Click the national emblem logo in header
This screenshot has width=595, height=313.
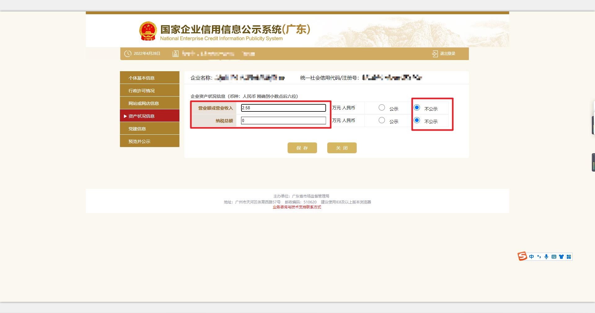pyautogui.click(x=148, y=31)
